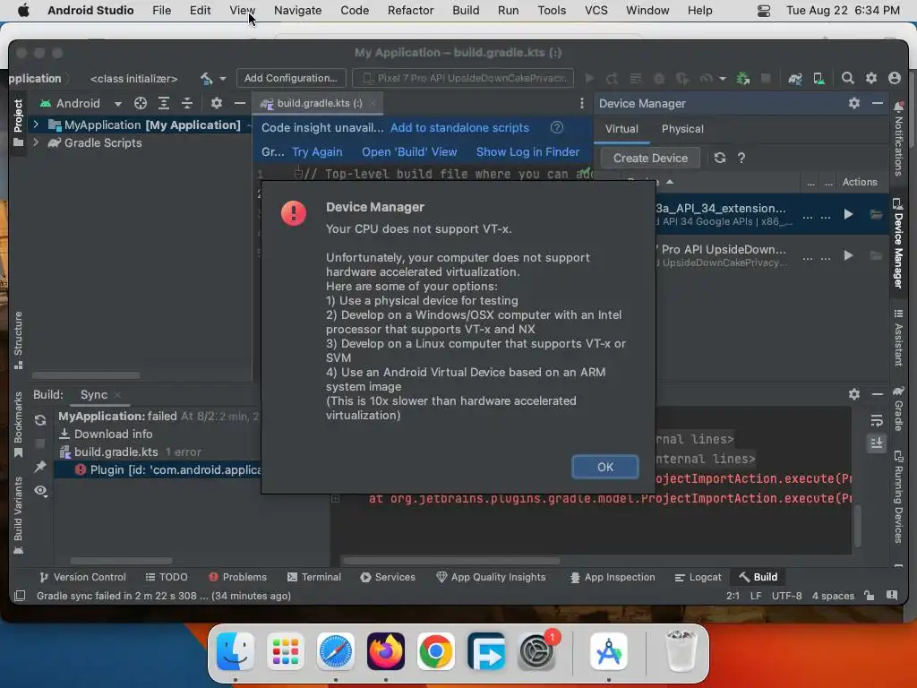The height and width of the screenshot is (688, 917).
Task: Click the Show Log in Finder link
Action: (527, 151)
